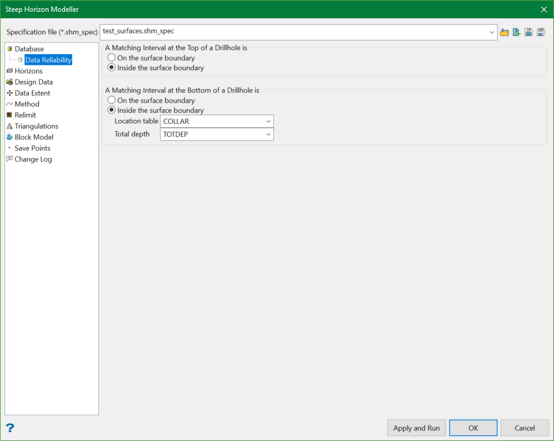Image resolution: width=554 pixels, height=441 pixels.
Task: Open the Location table dropdown
Action: tap(268, 122)
